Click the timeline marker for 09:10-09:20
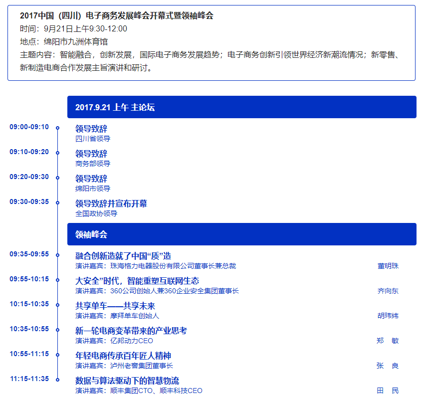 [57, 153]
